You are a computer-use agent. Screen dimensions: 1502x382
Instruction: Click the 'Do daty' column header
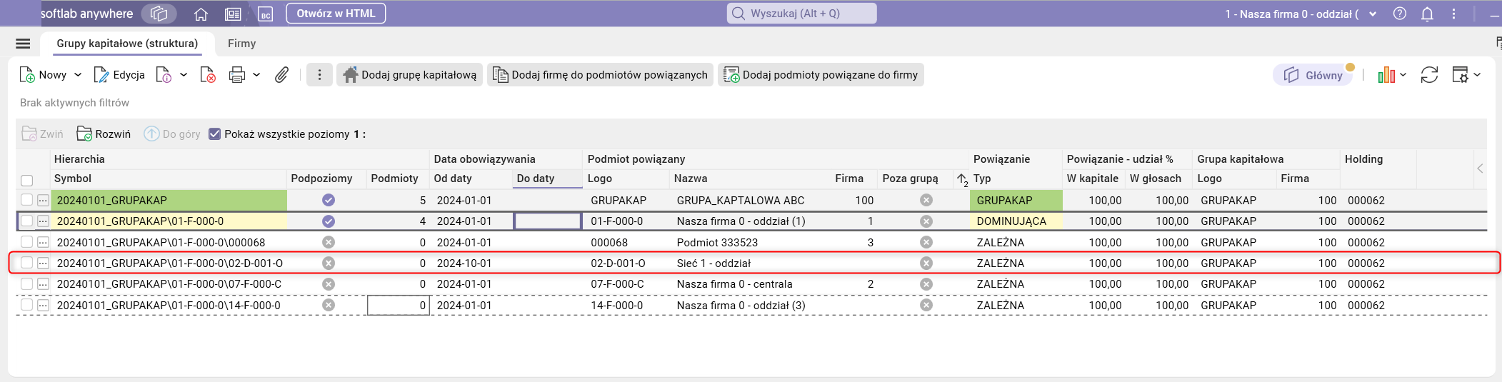536,179
